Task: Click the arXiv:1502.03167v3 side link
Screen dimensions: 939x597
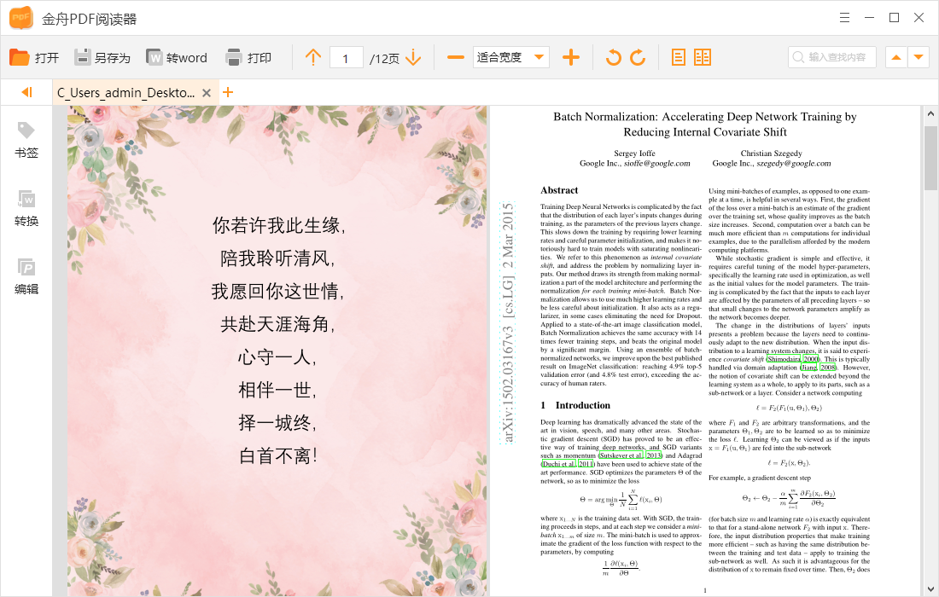Action: (x=507, y=322)
